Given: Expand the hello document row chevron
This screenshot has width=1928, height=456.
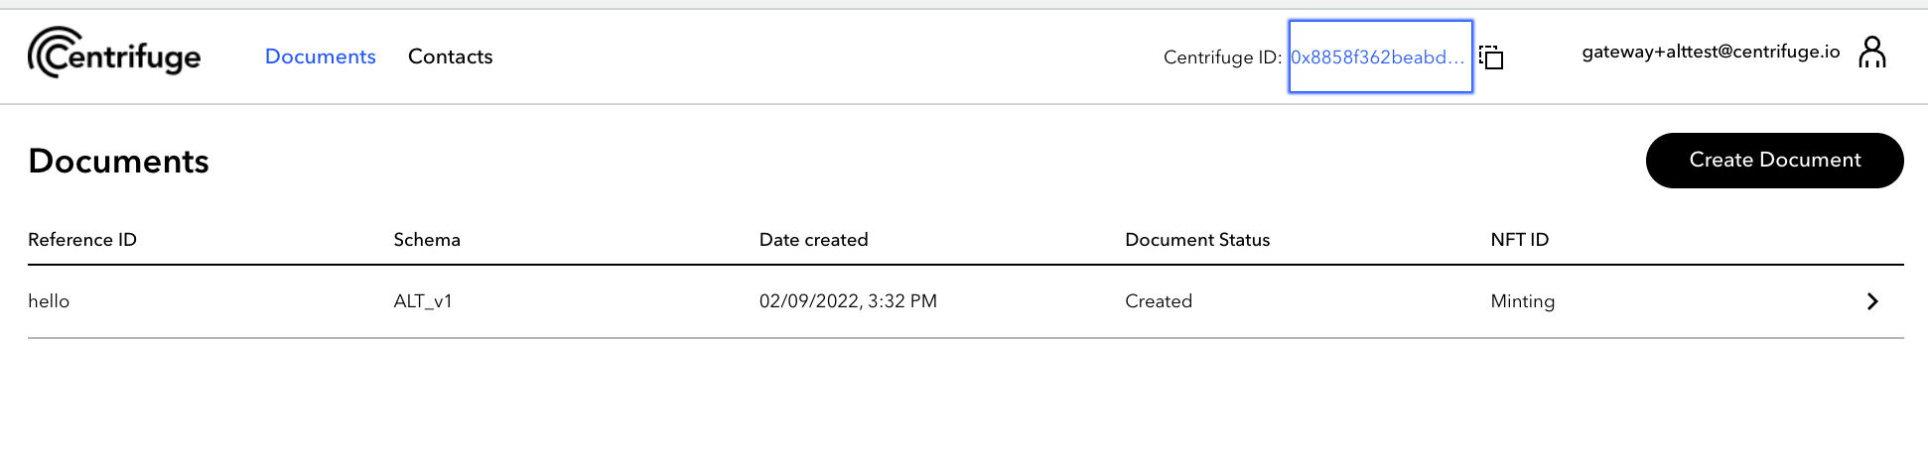Looking at the screenshot, I should (1872, 301).
